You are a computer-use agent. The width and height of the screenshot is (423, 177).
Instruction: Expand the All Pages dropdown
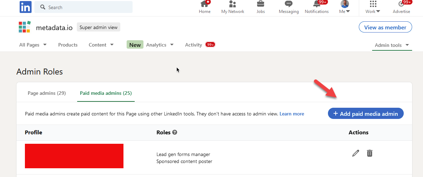[x=33, y=45]
